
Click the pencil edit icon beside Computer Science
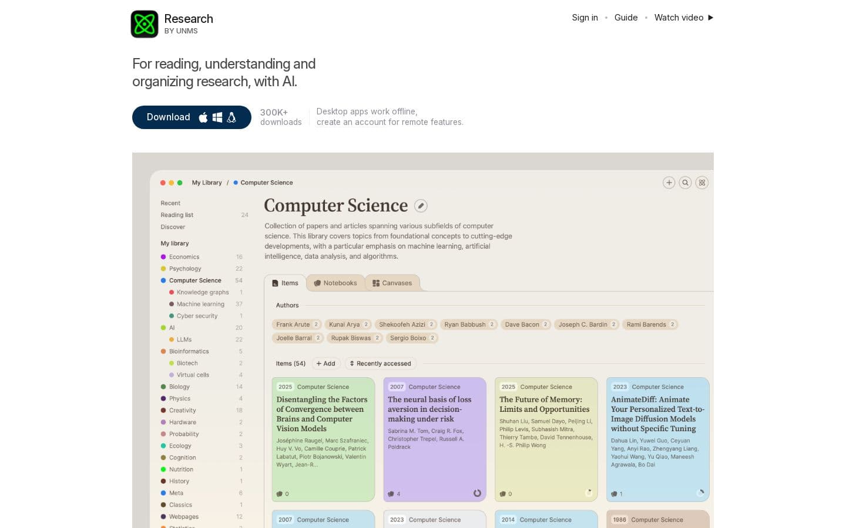[x=421, y=206]
